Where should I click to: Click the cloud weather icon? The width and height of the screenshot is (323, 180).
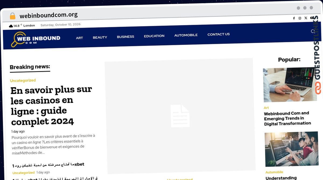pos(11,26)
